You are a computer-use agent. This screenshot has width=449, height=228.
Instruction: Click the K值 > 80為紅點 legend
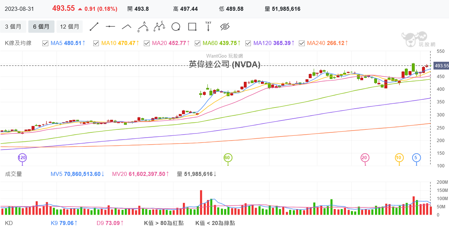pyautogui.click(x=164, y=223)
